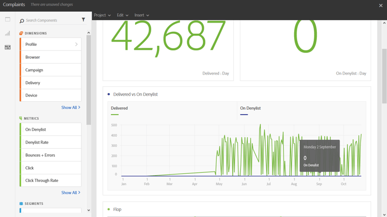Click the filter funnel icon next to search
The image size is (387, 217).
coord(84,20)
